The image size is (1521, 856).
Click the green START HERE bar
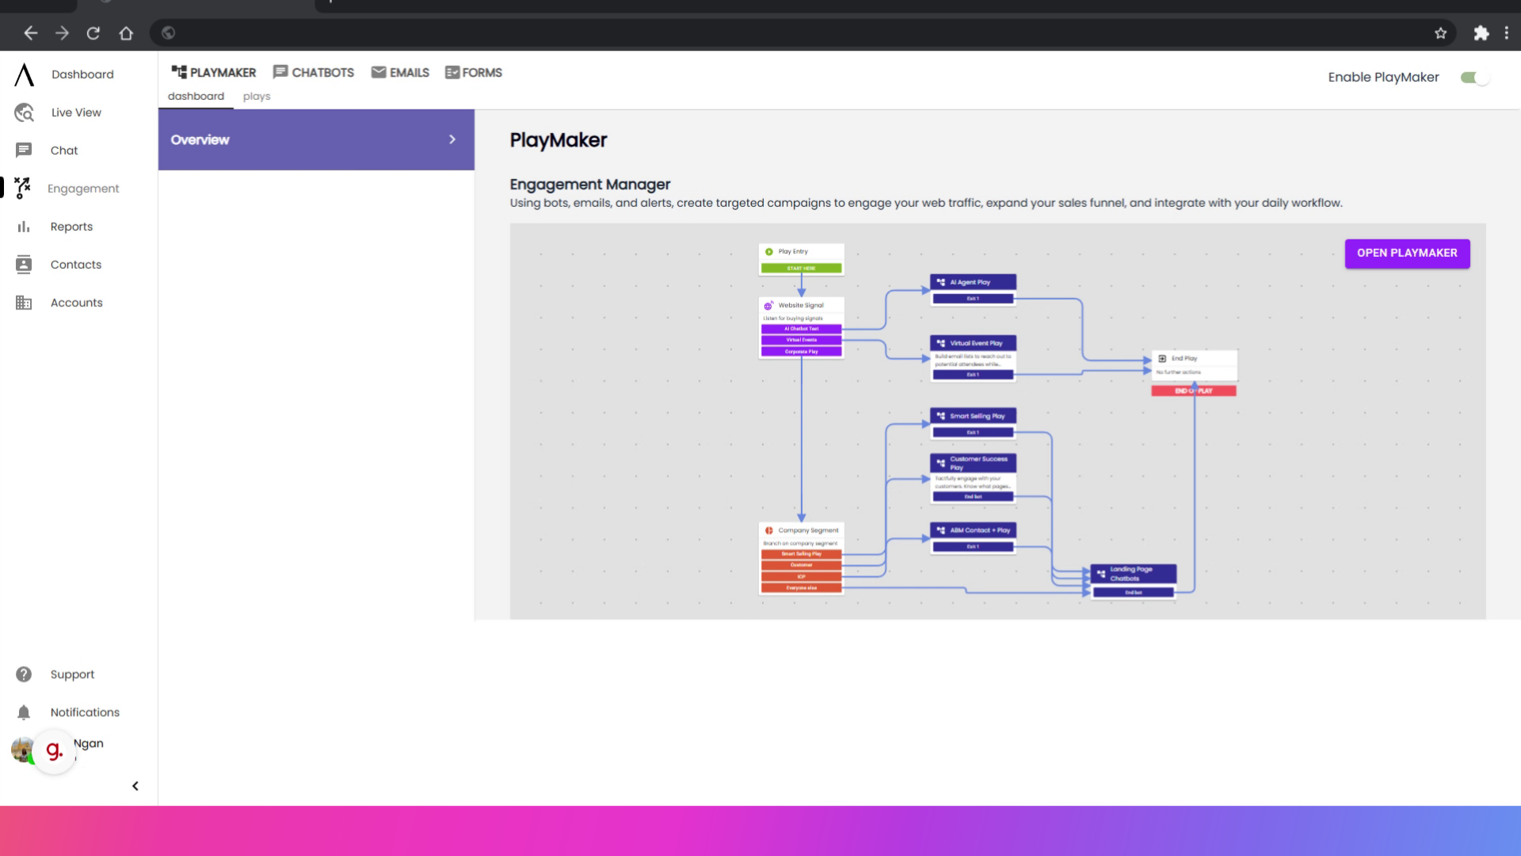801,269
